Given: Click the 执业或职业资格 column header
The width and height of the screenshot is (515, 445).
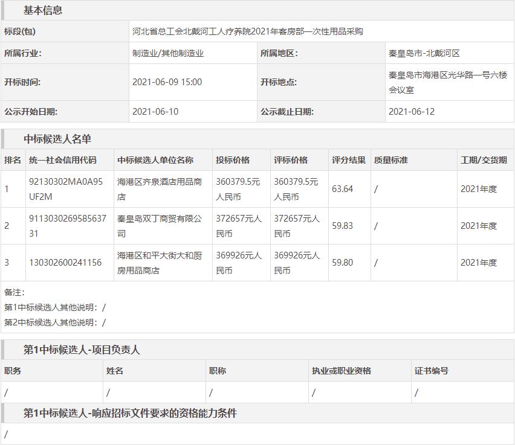Looking at the screenshot, I should point(341,371).
